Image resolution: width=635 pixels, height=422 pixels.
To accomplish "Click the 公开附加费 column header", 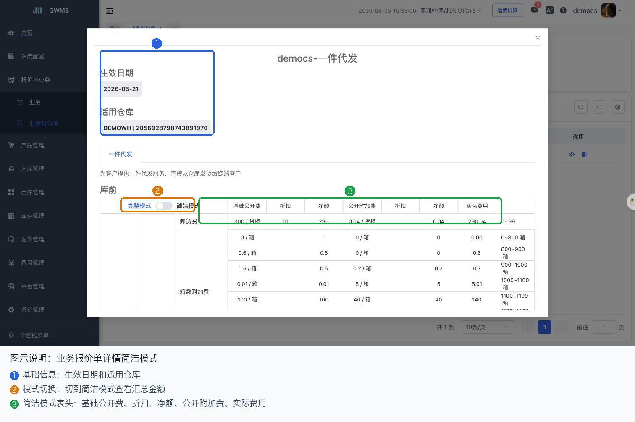I will click(362, 206).
